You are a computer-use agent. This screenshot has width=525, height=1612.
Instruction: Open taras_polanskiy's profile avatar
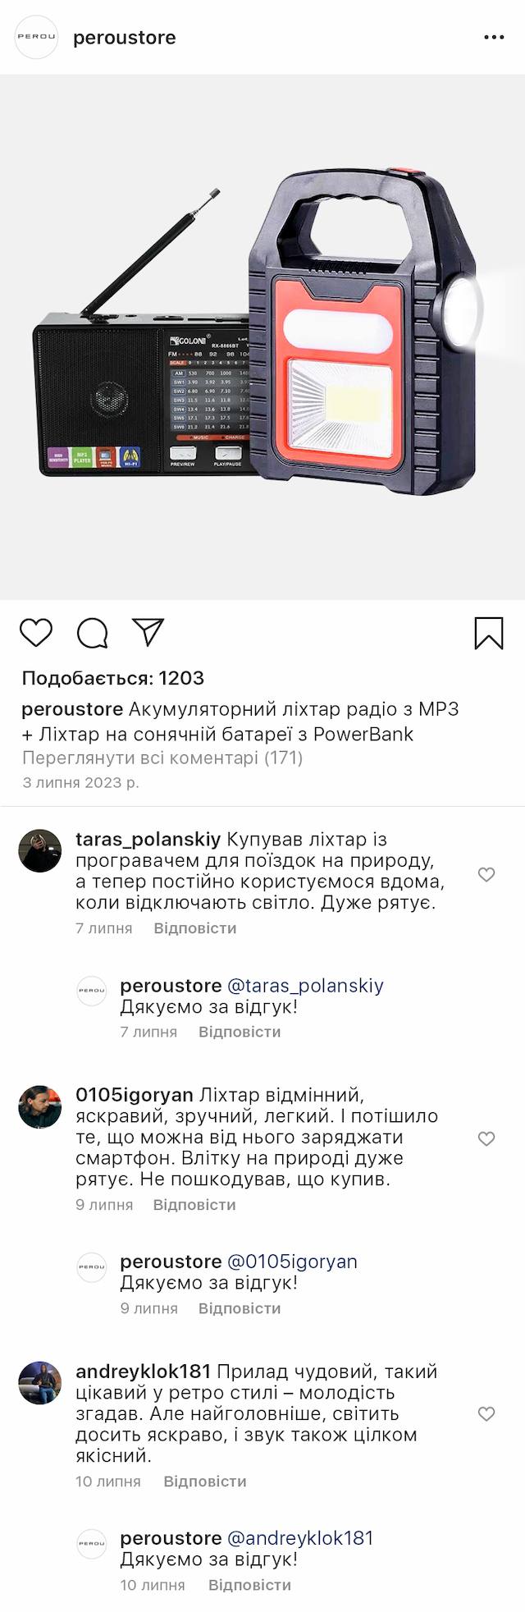point(40,850)
